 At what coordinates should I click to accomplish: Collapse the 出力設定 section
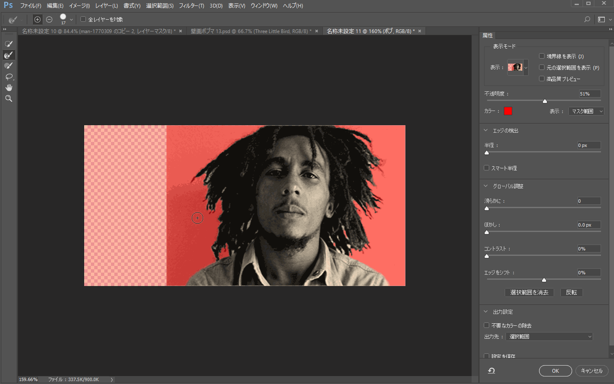tap(486, 312)
